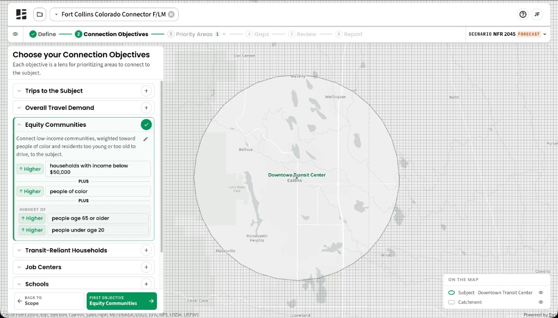Open the Priority Areas step dropdown
558x318 pixels.
pos(224,34)
